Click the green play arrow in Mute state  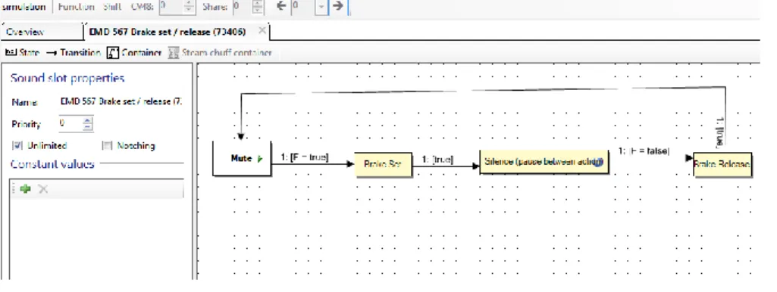pyautogui.click(x=260, y=159)
